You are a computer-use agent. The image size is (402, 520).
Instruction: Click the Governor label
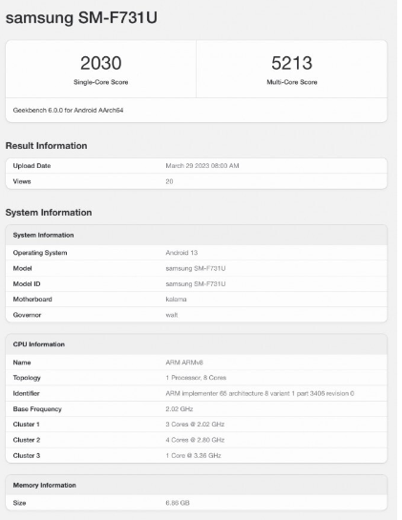pos(27,315)
